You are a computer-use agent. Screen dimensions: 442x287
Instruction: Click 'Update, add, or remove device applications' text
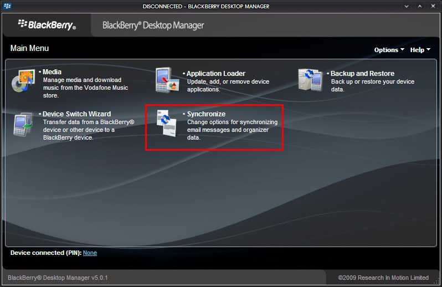pyautogui.click(x=228, y=85)
